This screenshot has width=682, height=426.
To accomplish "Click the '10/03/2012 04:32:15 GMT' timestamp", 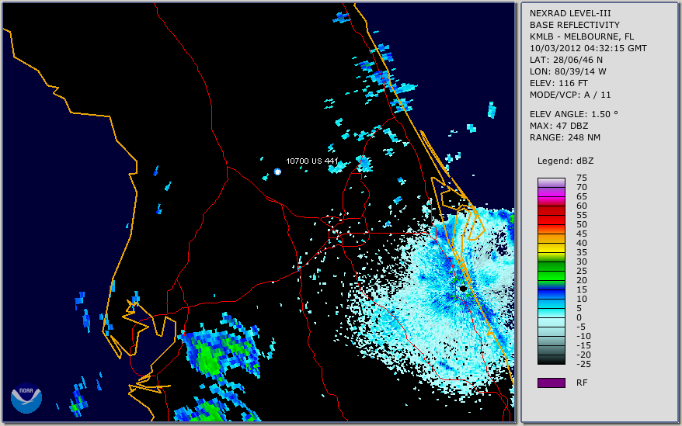I will click(x=588, y=48).
